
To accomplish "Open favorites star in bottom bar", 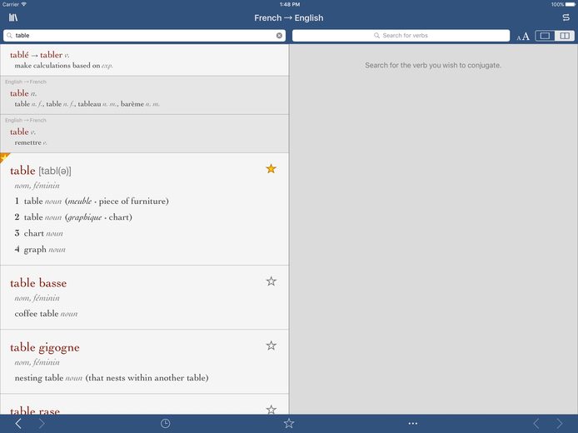I will coord(289,423).
